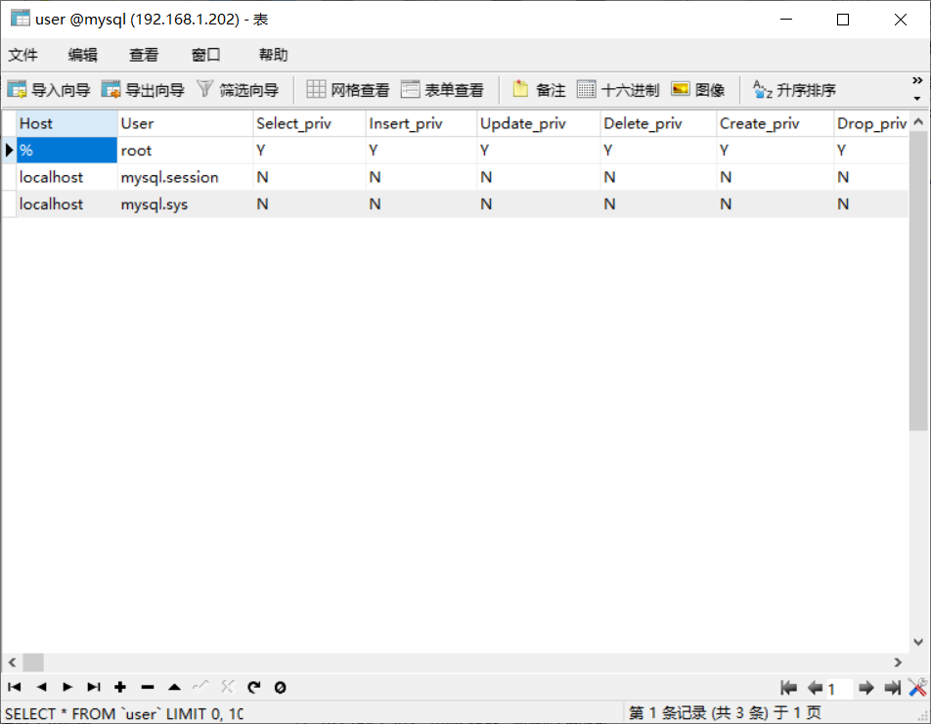The width and height of the screenshot is (931, 724).
Task: Click the refresh icon in the navigation bar
Action: [x=254, y=688]
